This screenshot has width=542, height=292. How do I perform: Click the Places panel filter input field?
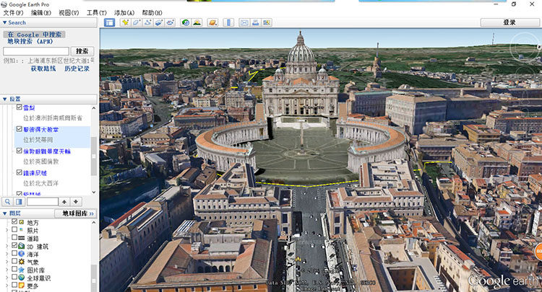click(x=43, y=202)
